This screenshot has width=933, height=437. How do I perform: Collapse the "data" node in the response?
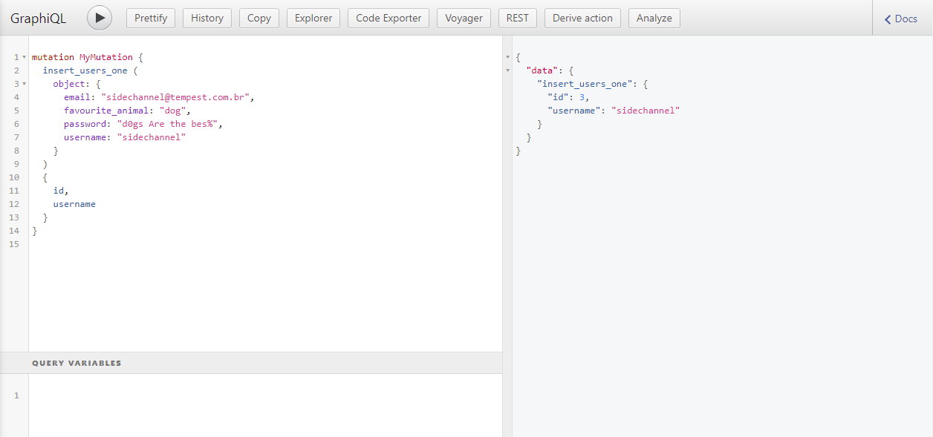(x=508, y=70)
